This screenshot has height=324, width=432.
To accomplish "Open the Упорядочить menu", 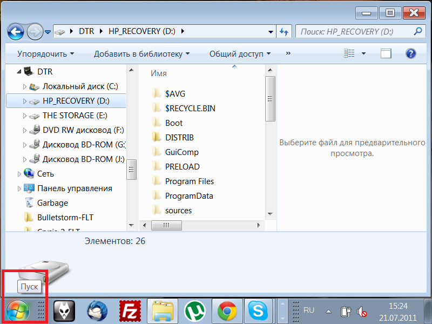I will (x=45, y=53).
